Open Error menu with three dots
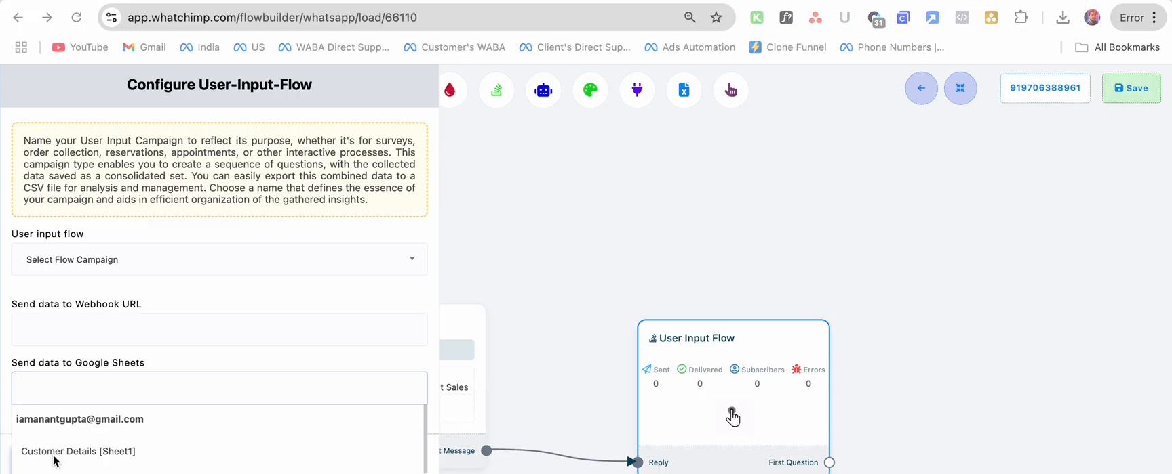This screenshot has height=474, width=1172. (x=1138, y=18)
